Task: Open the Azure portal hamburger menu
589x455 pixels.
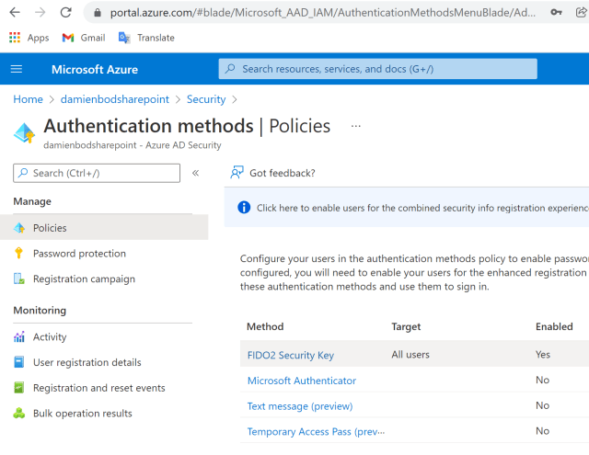Action: click(16, 70)
